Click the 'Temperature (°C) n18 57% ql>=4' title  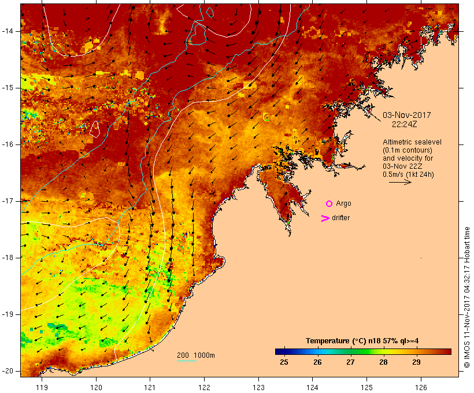click(362, 341)
